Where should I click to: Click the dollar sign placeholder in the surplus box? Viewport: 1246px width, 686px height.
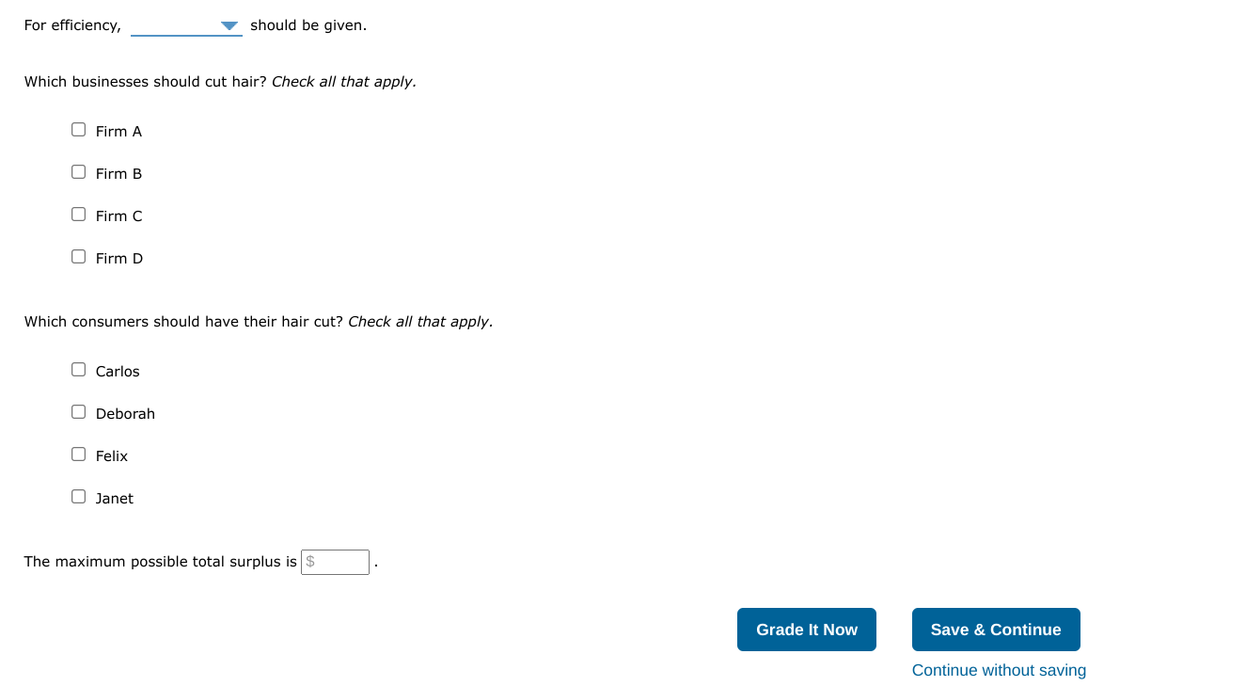310,562
